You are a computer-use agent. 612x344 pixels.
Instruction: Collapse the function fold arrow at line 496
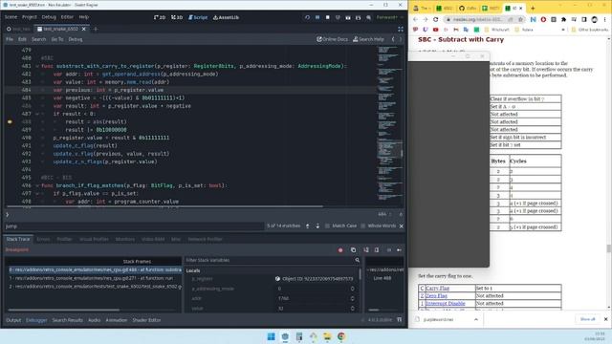tap(37, 185)
